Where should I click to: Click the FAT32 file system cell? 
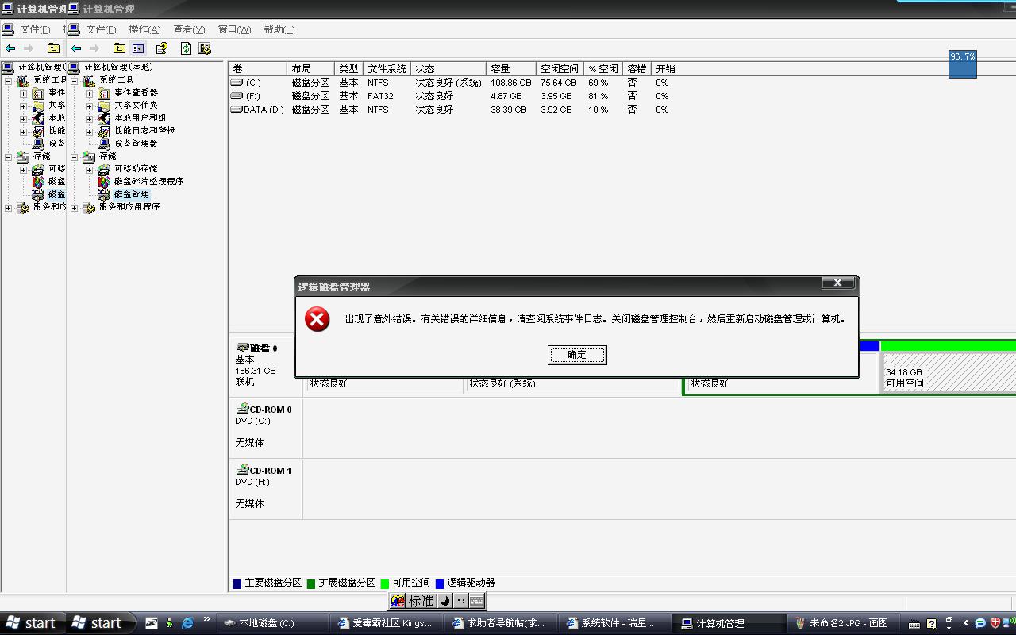[x=380, y=96]
